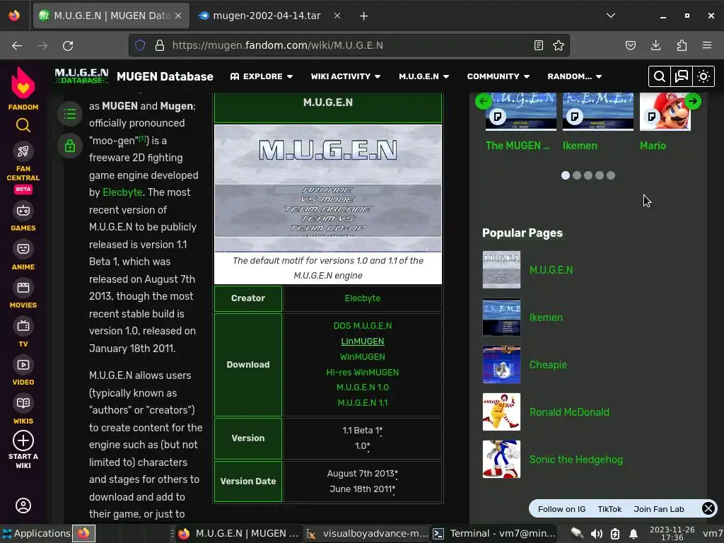Viewport: 724px width, 543px height.
Task: Dismiss the Follow on IG banner
Action: [x=708, y=509]
